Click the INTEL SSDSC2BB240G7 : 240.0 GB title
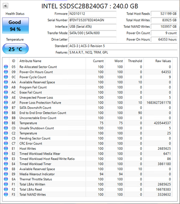 coord(90,6)
